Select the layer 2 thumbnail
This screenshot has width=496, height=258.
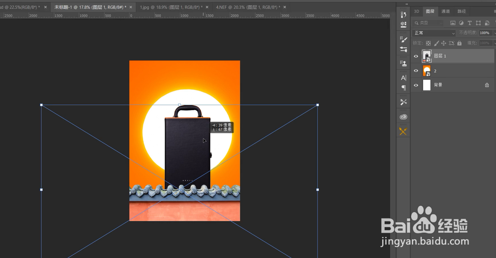pyautogui.click(x=427, y=71)
